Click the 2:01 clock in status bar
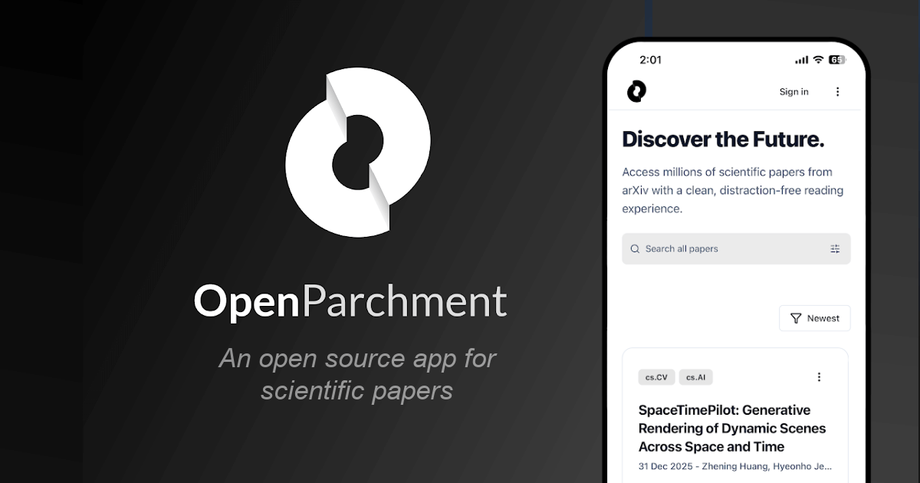The width and height of the screenshot is (920, 483). [x=650, y=60]
